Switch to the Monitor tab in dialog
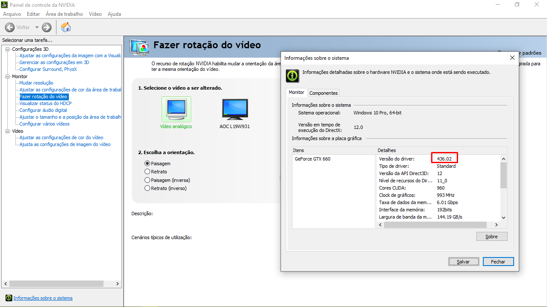The height and width of the screenshot is (307, 547). tap(296, 92)
